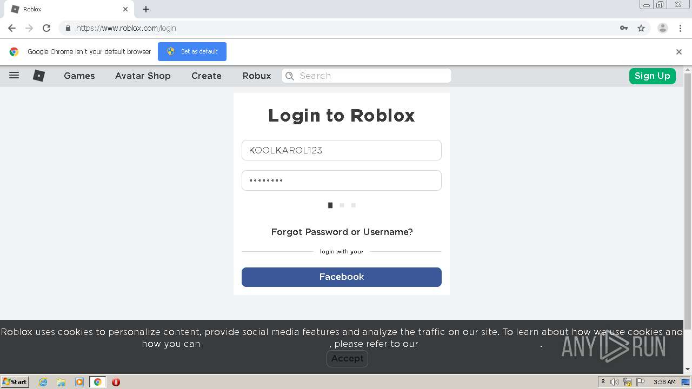Click the green Sign Up button

pyautogui.click(x=653, y=76)
